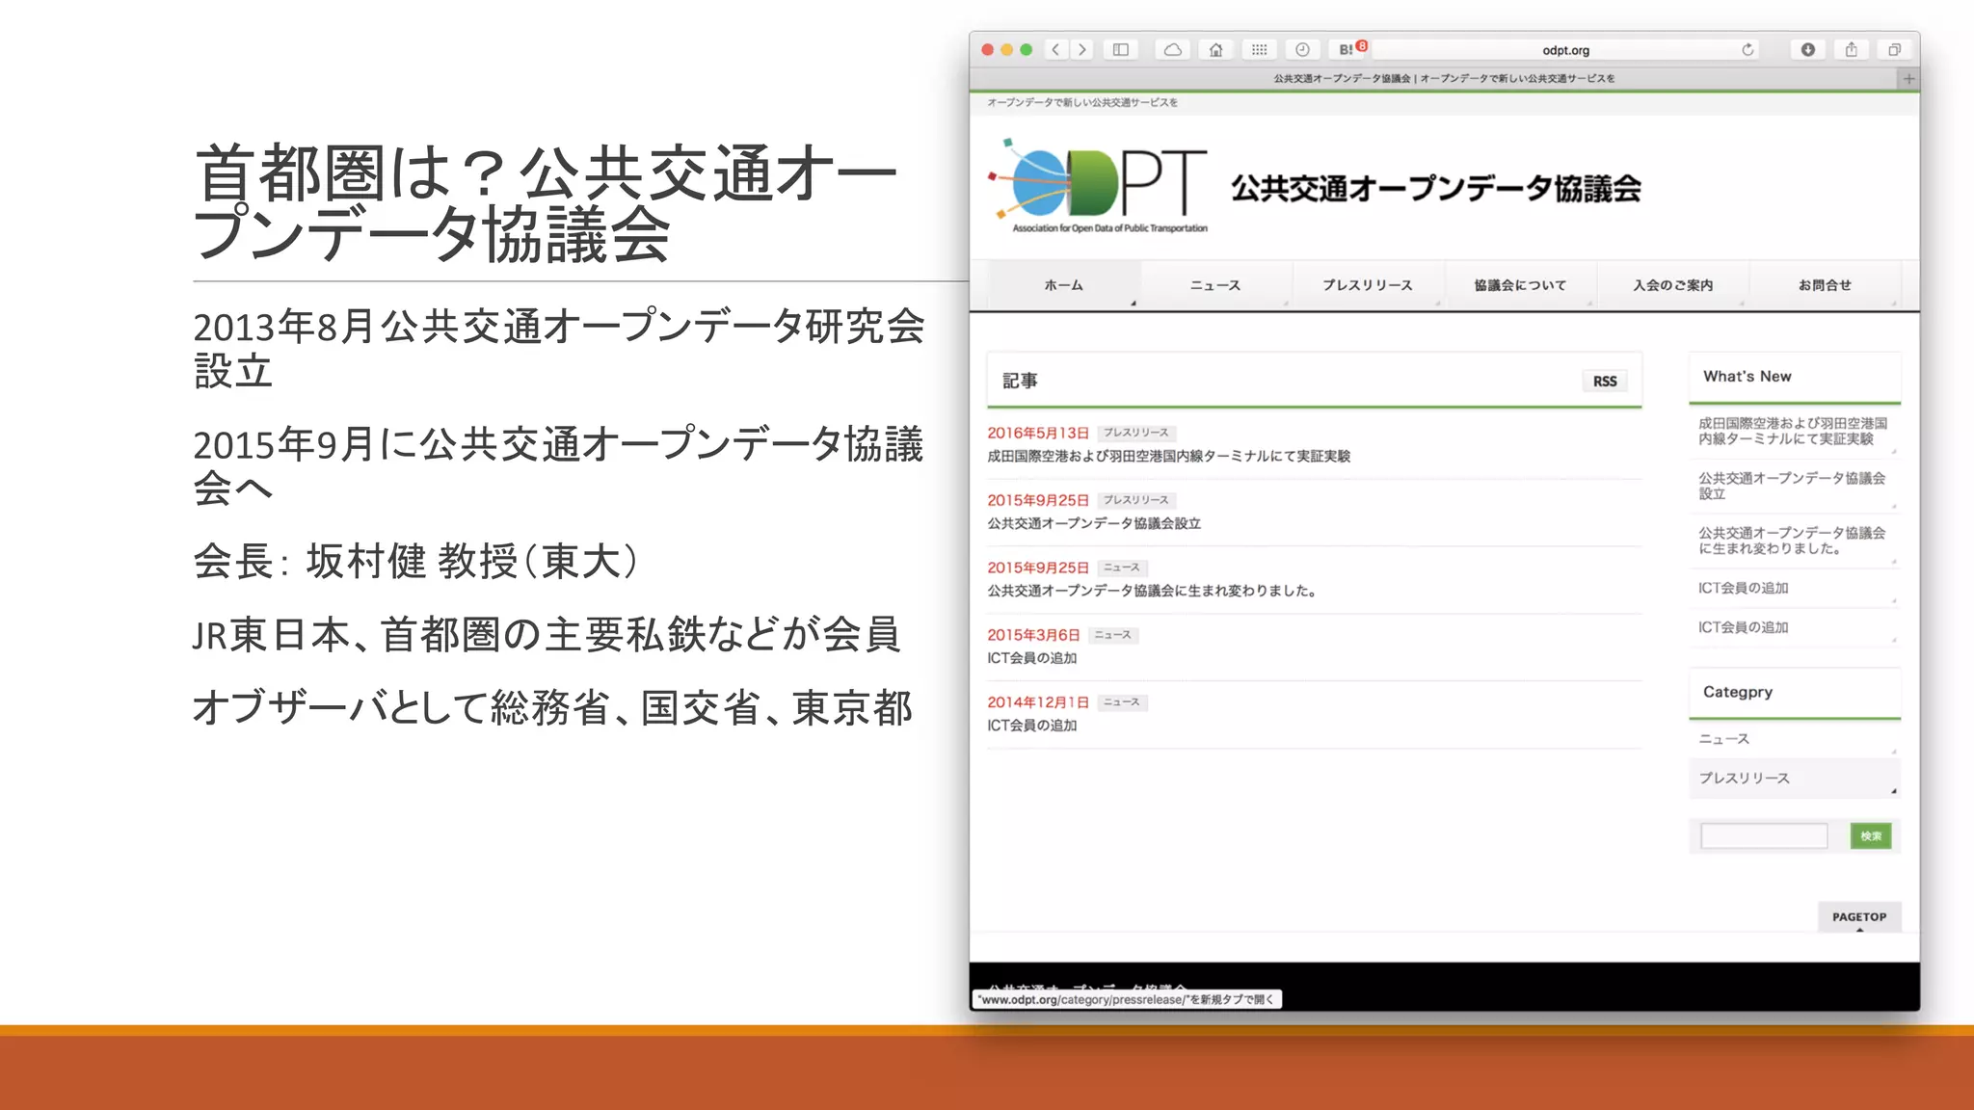
Task: Open the history clock icon
Action: coord(1302,49)
